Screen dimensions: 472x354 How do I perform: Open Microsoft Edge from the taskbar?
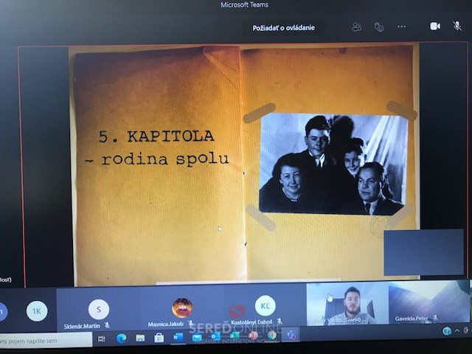pyautogui.click(x=122, y=338)
